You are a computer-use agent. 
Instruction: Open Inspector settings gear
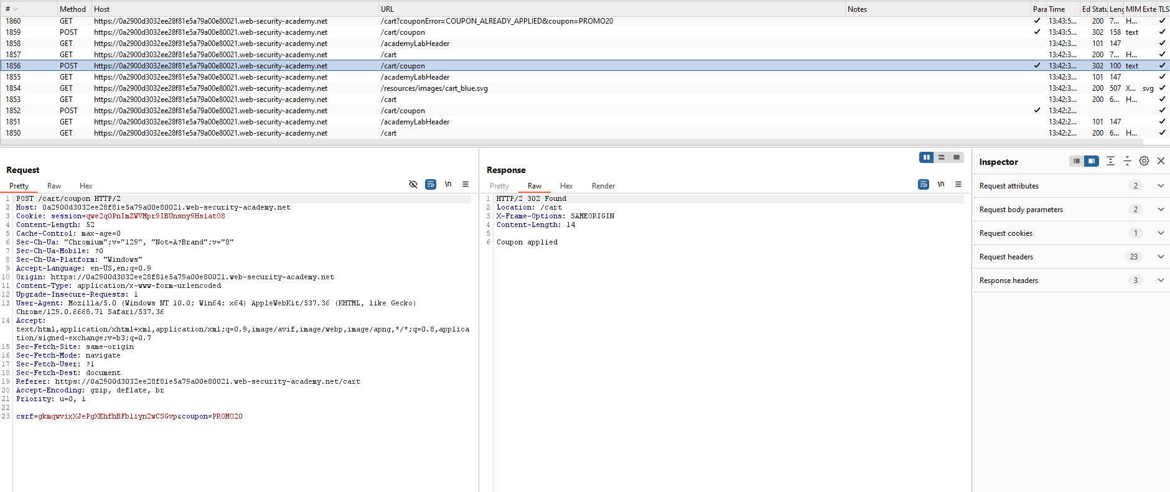[x=1144, y=161]
